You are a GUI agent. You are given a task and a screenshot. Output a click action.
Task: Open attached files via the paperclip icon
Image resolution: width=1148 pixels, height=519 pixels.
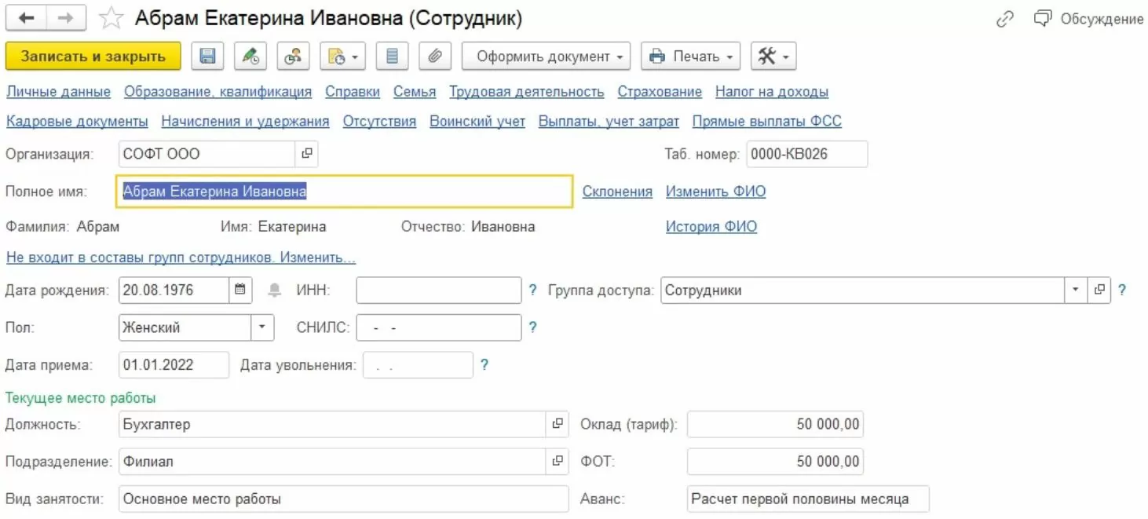pyautogui.click(x=435, y=57)
